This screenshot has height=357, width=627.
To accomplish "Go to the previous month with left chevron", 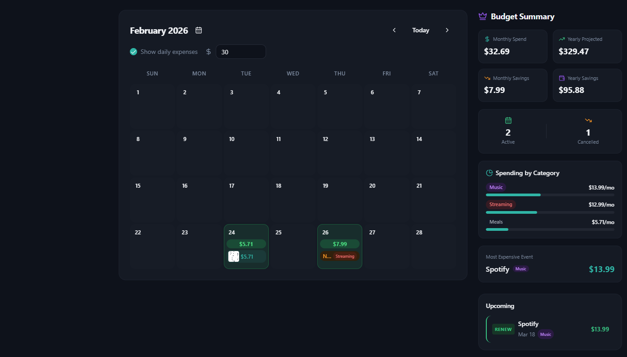I will (x=394, y=30).
